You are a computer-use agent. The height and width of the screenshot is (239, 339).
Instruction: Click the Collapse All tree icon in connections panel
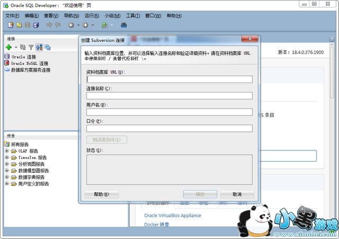point(48,47)
